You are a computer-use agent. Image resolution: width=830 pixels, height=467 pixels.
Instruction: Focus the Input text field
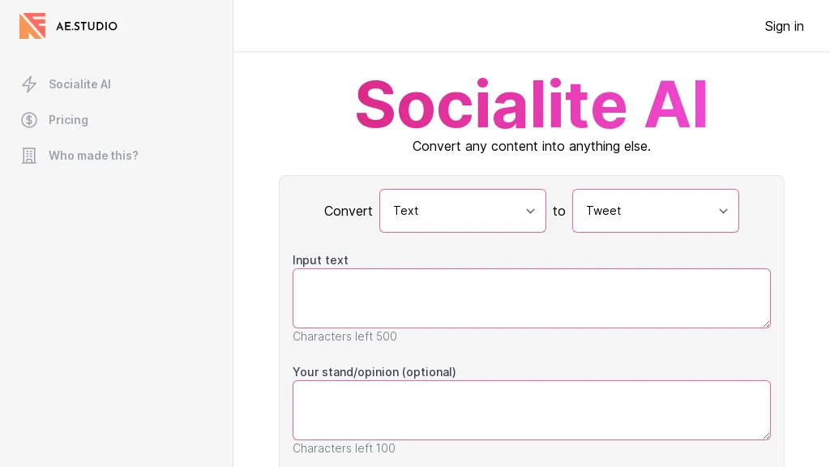coord(531,298)
